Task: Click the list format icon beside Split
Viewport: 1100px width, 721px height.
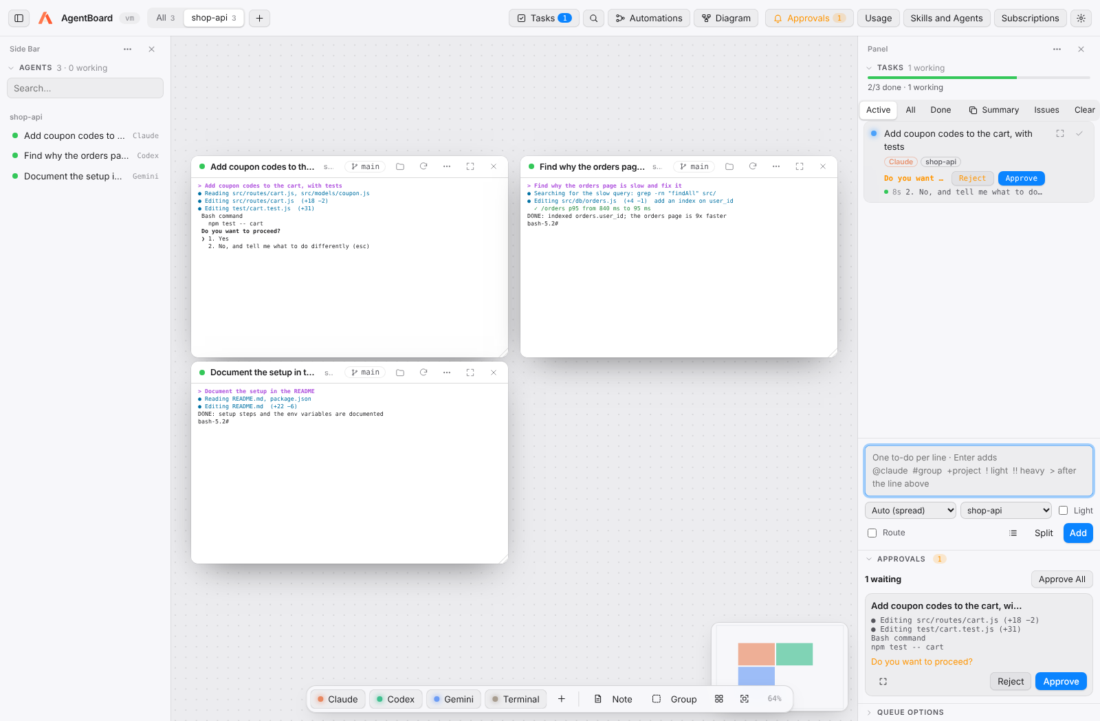Action: coord(1013,533)
